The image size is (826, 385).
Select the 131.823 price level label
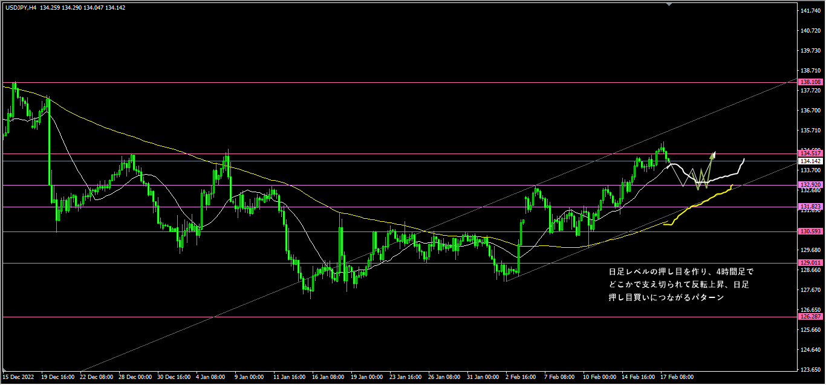(809, 207)
